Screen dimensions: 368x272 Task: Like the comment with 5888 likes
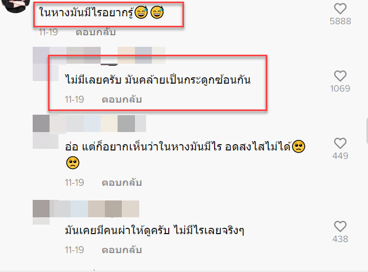[x=340, y=9]
